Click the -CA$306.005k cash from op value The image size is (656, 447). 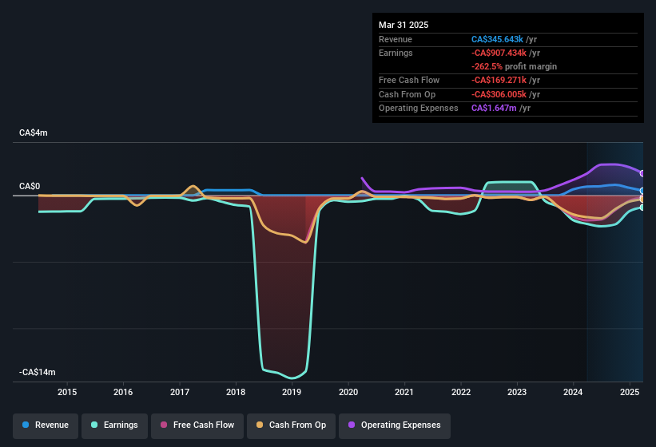pyautogui.click(x=499, y=94)
